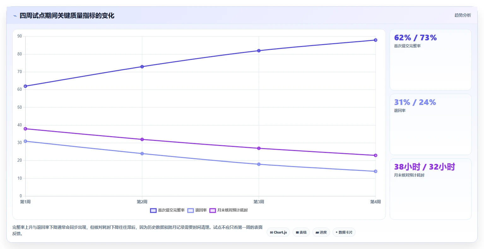Click the 第1周 x-axis label
Viewport: 484px width, 249px height.
coord(25,202)
